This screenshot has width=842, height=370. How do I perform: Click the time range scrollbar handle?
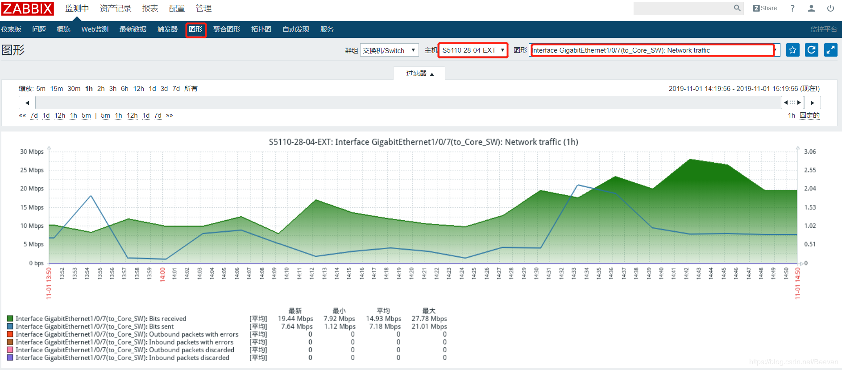[x=792, y=103]
